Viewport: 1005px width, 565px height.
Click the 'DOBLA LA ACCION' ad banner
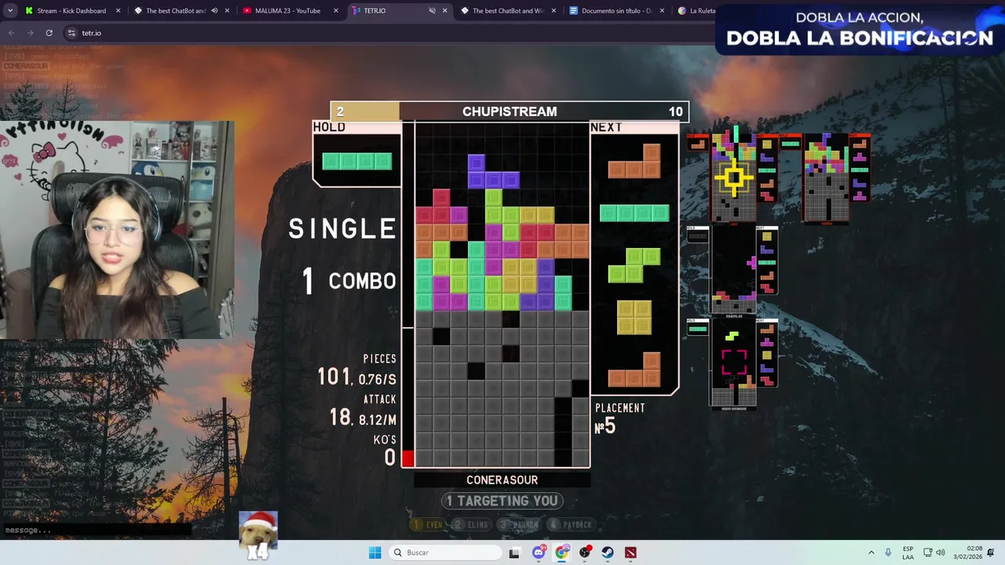[x=860, y=28]
